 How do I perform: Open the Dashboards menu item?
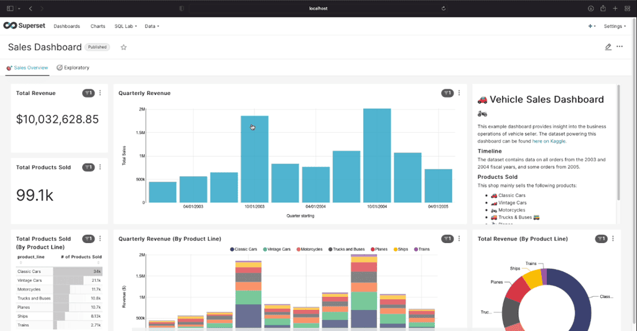point(67,26)
